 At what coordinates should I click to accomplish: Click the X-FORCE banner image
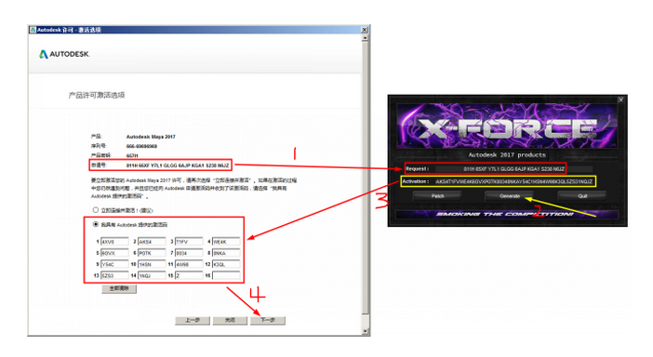(507, 126)
